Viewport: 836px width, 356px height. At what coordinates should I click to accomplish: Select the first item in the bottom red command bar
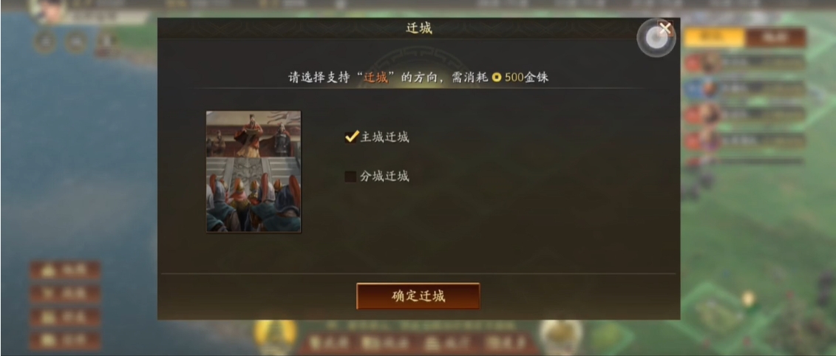329,343
